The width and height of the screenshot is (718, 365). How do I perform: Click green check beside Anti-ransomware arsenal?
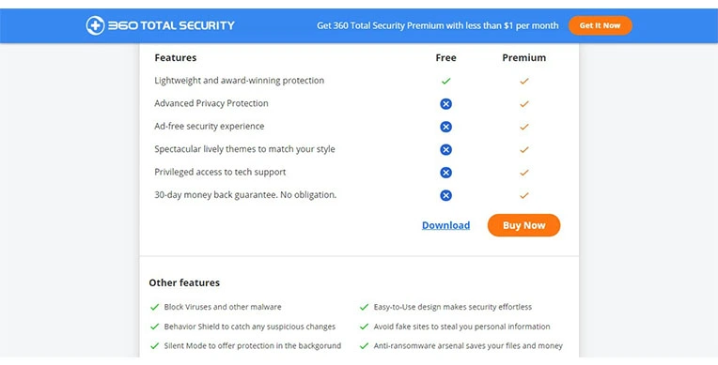click(364, 346)
